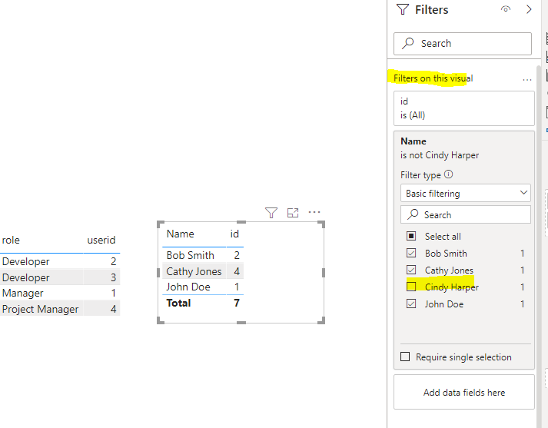Select the Cathy Jones row in table

click(203, 271)
